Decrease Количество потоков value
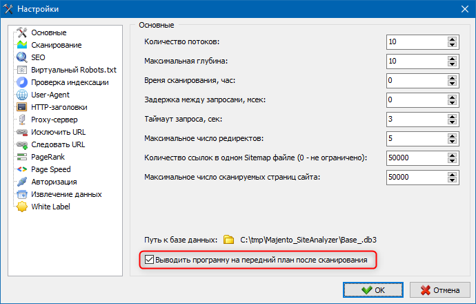Image resolution: width=476 pixels, height=304 pixels. 452,45
